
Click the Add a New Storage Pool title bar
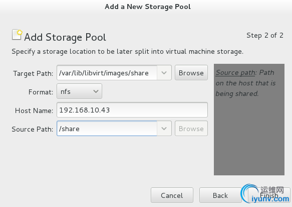[x=148, y=7]
